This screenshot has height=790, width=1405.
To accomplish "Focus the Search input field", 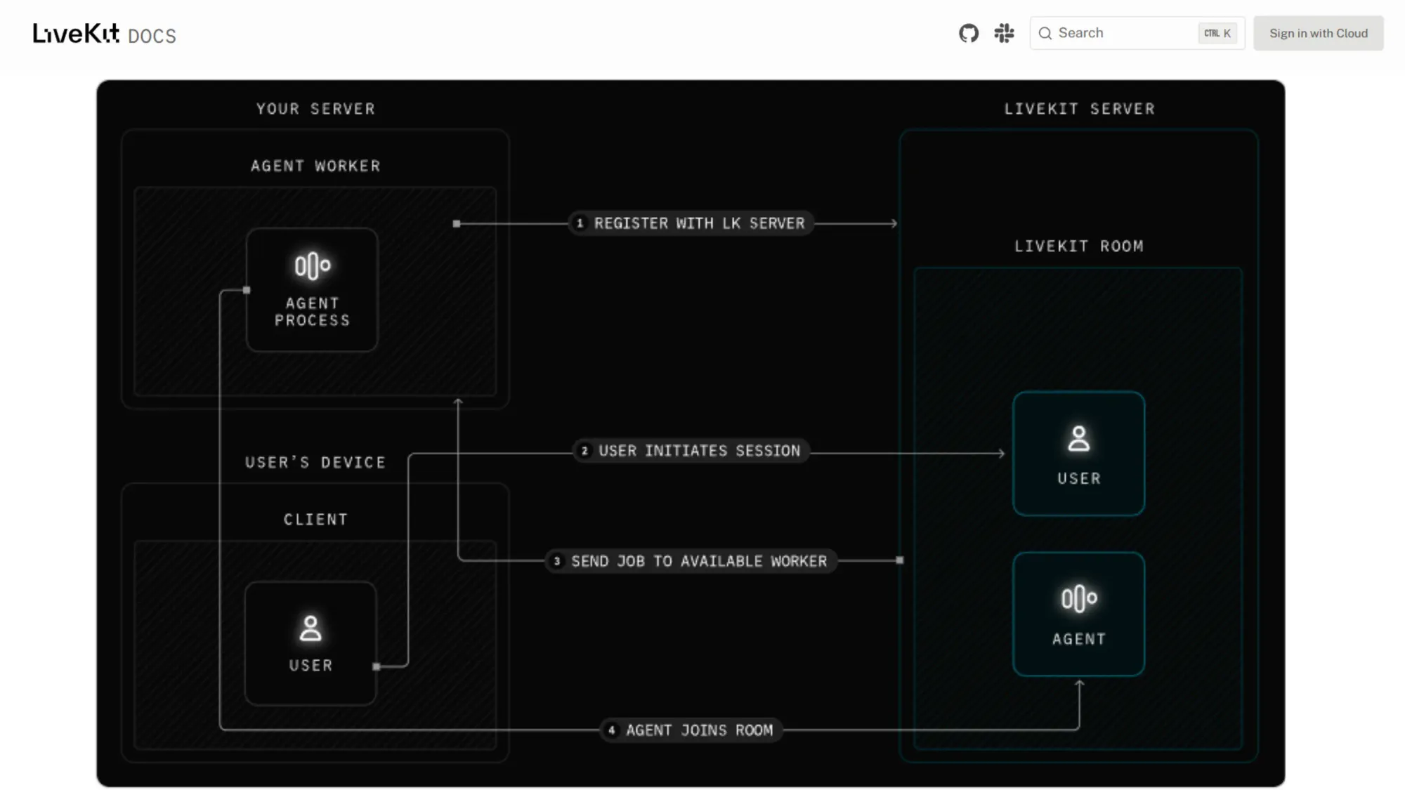I will click(1124, 33).
